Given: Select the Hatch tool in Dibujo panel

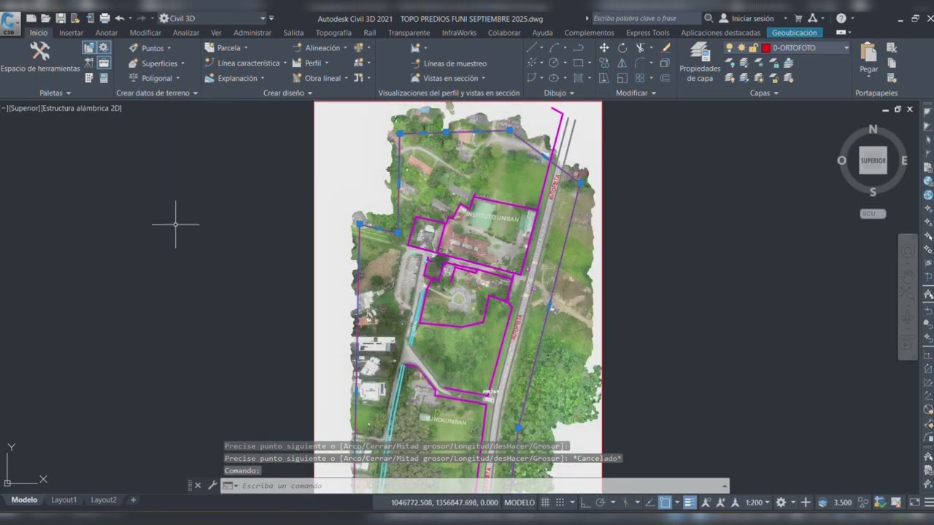Looking at the screenshot, I should (x=578, y=78).
